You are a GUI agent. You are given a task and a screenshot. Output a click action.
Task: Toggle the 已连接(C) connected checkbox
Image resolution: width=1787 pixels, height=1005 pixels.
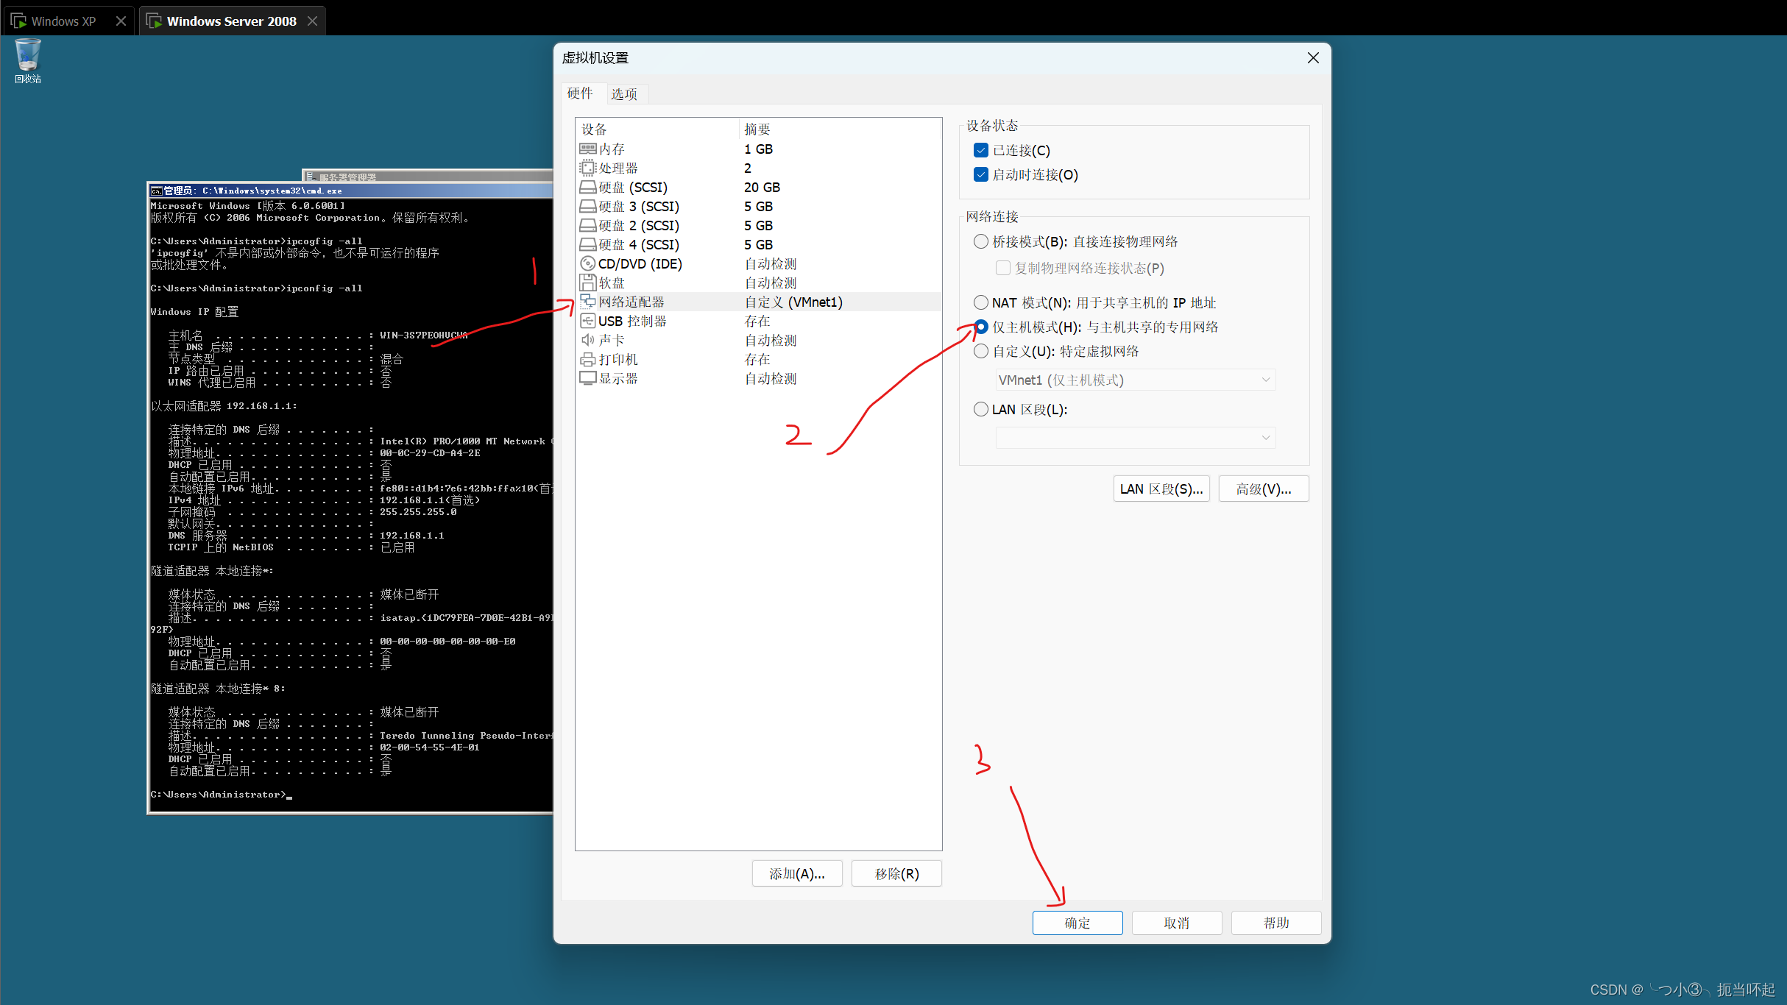pos(980,151)
